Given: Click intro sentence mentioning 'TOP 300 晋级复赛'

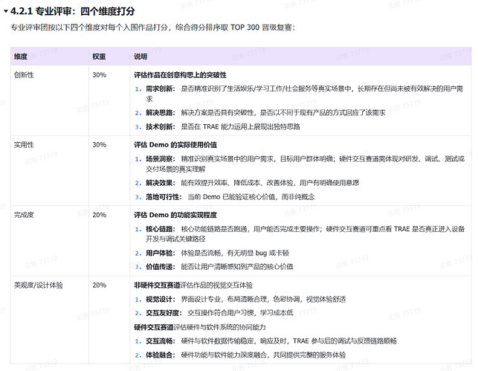Looking at the screenshot, I should tap(152, 28).
